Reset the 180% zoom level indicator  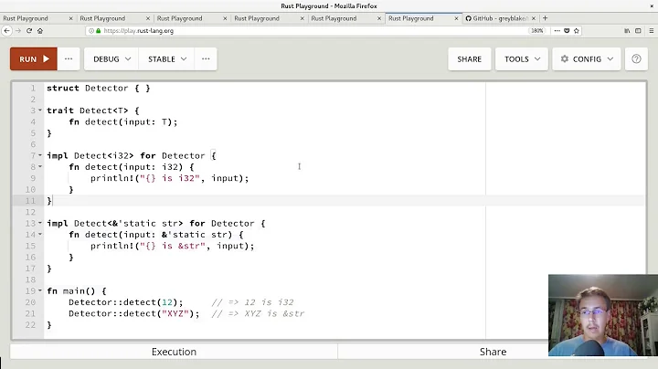click(x=537, y=31)
